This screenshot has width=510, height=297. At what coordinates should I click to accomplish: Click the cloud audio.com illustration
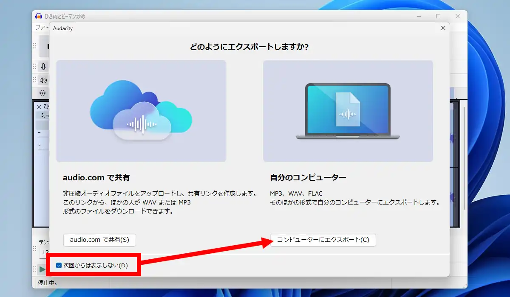[x=141, y=111]
